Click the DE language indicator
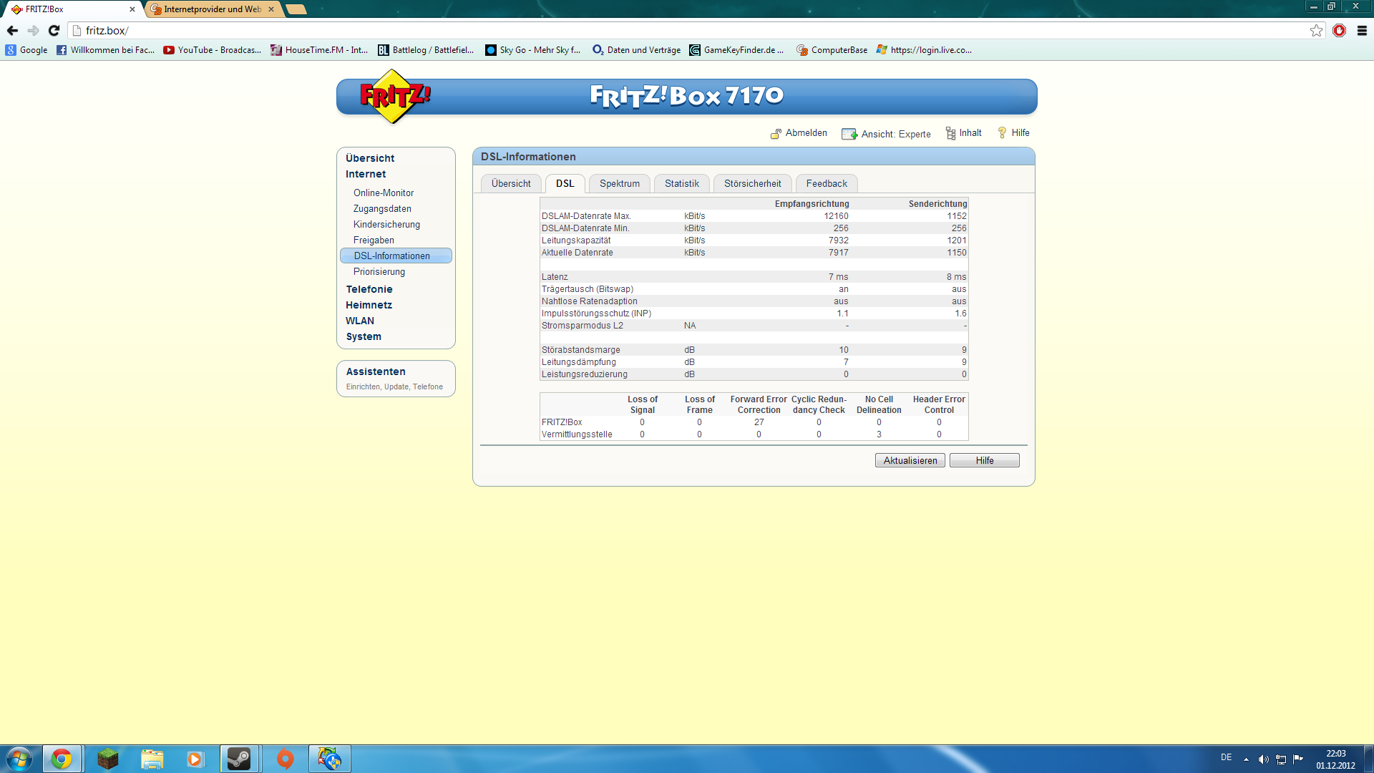 click(x=1227, y=757)
